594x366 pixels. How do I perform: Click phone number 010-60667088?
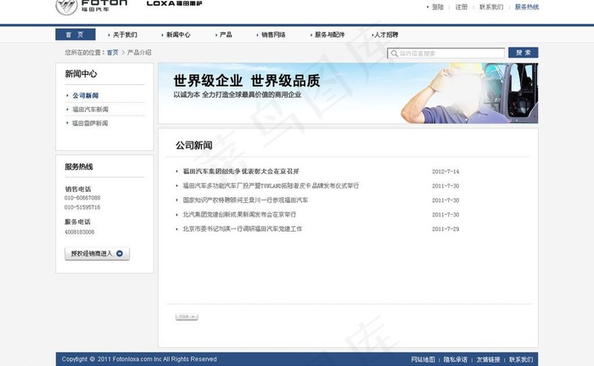(x=82, y=198)
